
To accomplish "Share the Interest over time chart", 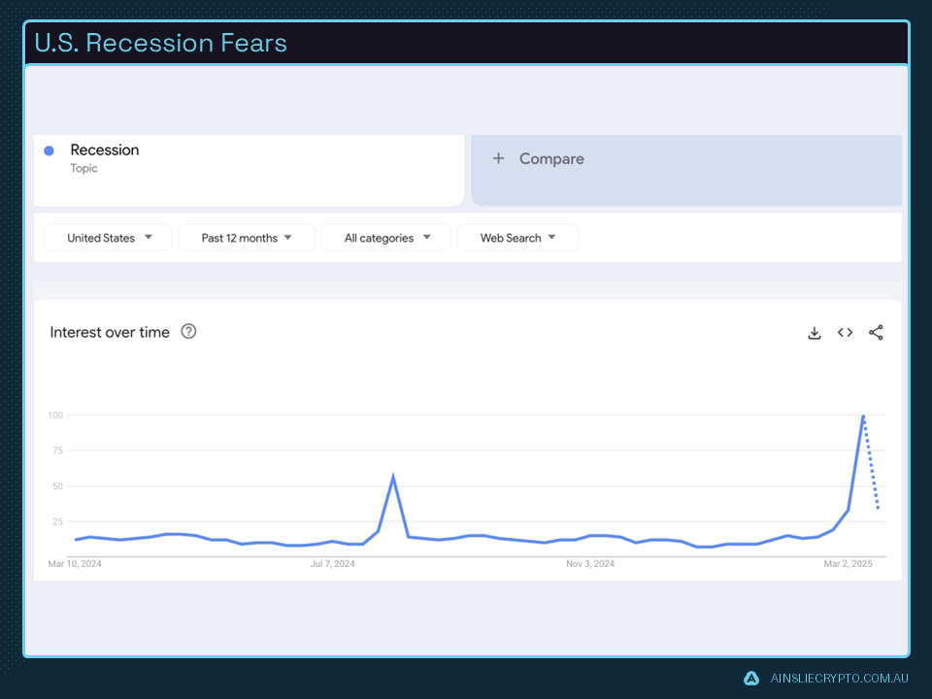I will tap(876, 332).
